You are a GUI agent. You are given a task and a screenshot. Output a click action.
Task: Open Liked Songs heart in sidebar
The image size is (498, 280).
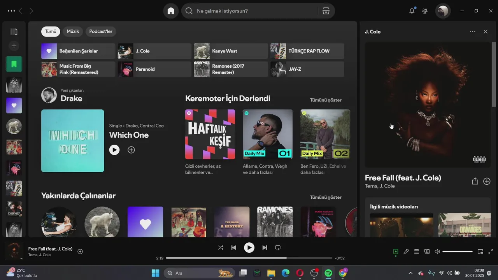coord(14,105)
